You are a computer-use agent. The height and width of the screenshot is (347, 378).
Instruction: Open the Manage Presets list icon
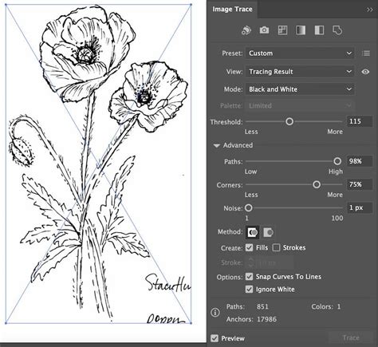coord(366,53)
